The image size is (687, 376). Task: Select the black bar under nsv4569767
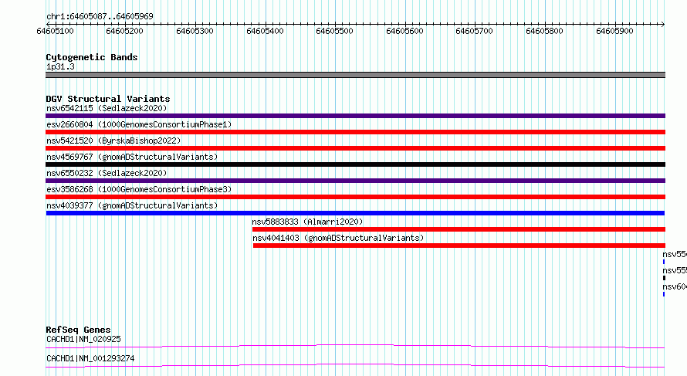355,164
